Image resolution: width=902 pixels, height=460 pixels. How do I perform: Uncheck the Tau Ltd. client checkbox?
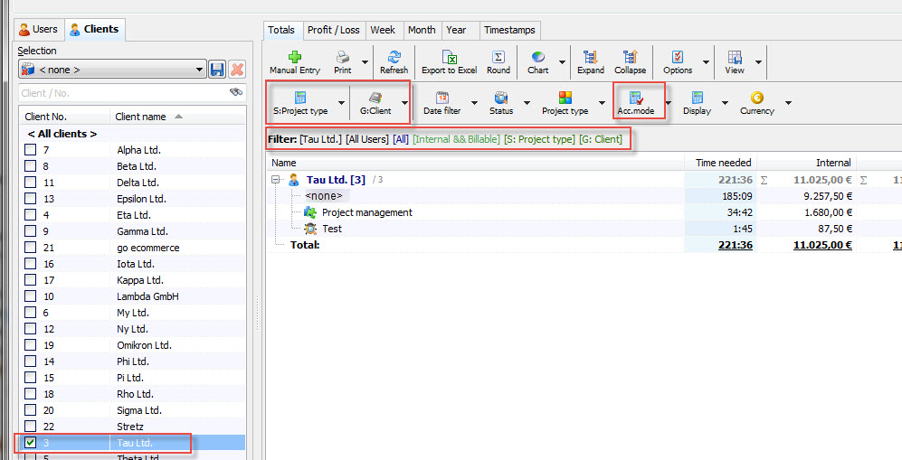tap(30, 443)
